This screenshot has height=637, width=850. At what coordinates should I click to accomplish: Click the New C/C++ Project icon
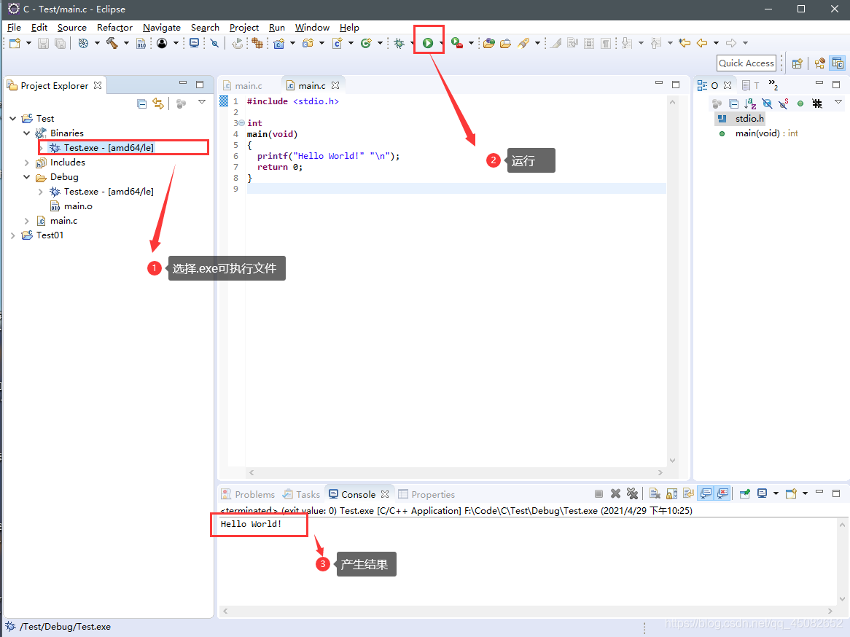tap(278, 44)
